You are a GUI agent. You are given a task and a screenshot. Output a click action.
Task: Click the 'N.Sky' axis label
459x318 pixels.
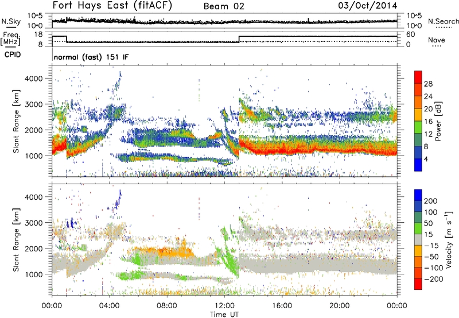[11, 21]
